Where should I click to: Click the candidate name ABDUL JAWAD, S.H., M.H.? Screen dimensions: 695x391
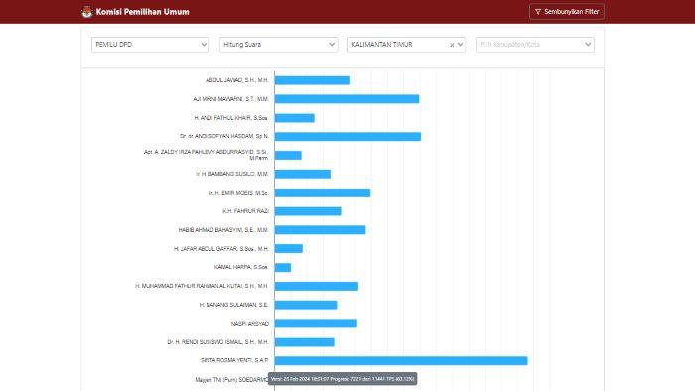[237, 80]
